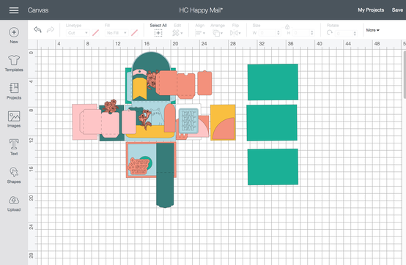Click the Fill color swatch
The width and height of the screenshot is (406, 265).
click(x=134, y=33)
